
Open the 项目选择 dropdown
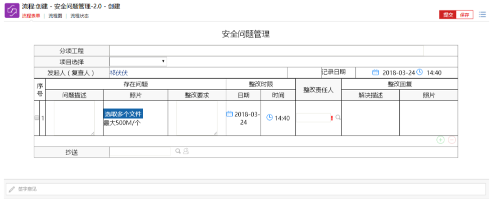coord(138,62)
